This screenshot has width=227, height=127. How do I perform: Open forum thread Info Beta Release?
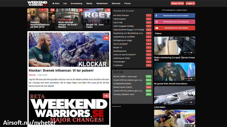pyautogui.click(x=121, y=16)
